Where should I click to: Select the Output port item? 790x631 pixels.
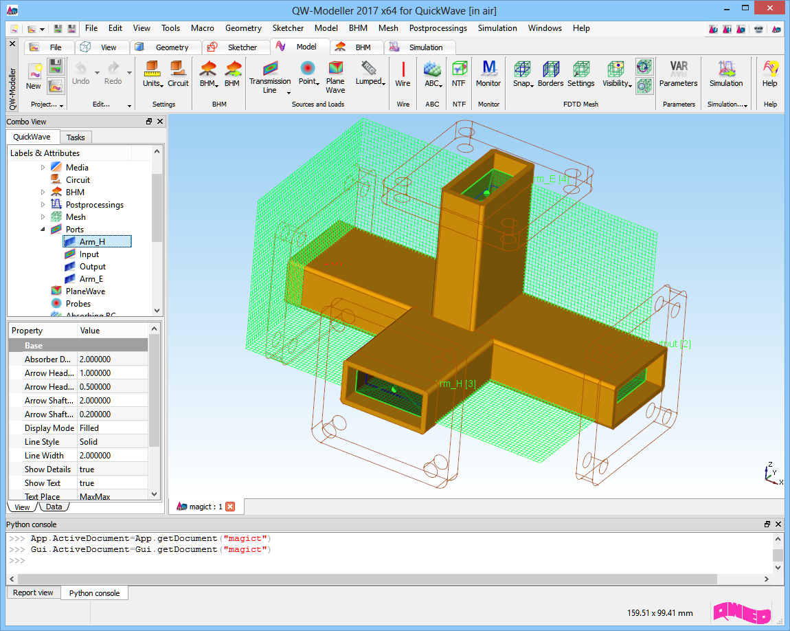[x=92, y=267]
